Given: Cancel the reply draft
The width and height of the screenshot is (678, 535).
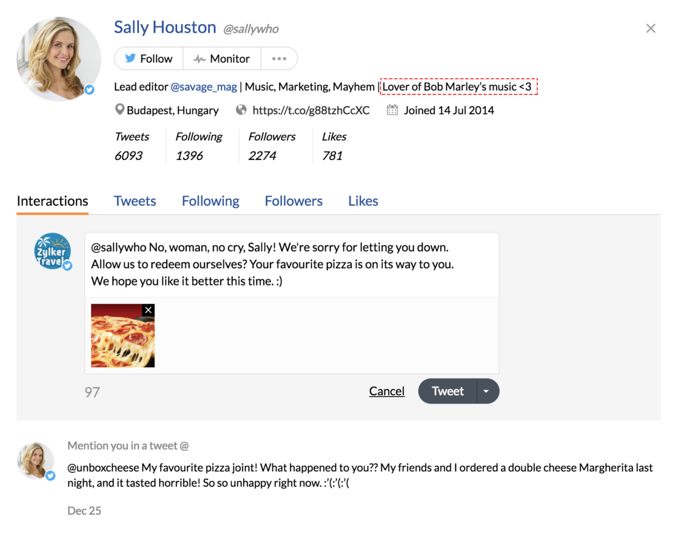Looking at the screenshot, I should pyautogui.click(x=387, y=391).
